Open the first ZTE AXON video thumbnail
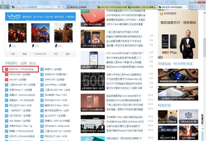 [178, 76]
